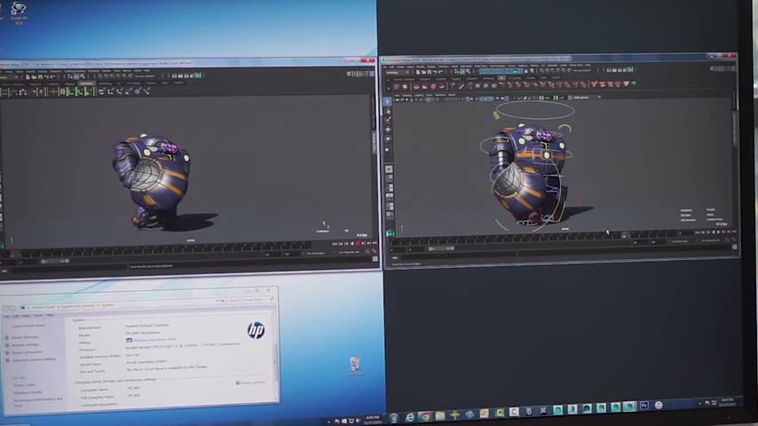Choose the Paint selection tool in right Maya window

coord(388,121)
